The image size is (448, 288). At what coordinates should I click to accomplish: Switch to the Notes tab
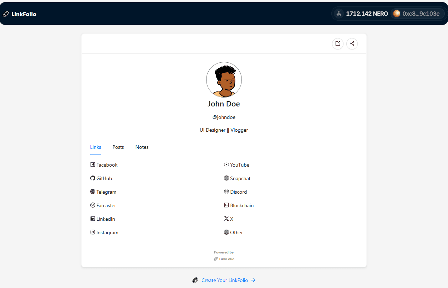[142, 147]
